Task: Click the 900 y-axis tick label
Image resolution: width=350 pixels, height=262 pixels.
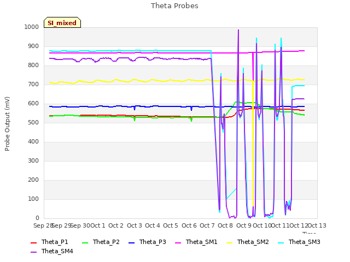Action: coord(33,46)
